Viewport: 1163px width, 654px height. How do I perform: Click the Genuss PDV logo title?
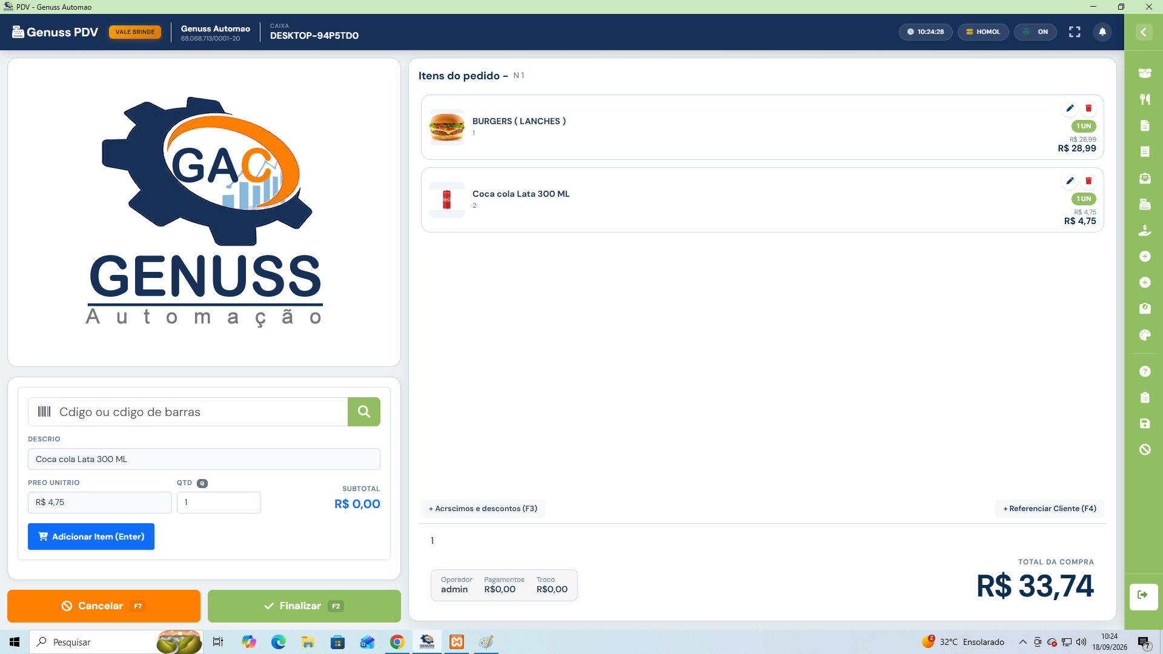(55, 32)
